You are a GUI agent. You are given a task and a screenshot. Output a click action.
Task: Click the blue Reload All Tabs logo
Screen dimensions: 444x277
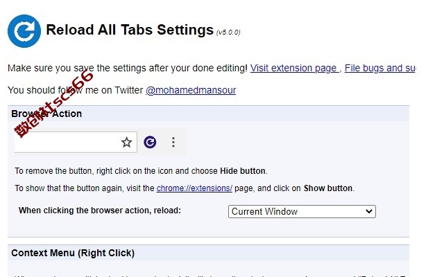pyautogui.click(x=24, y=31)
